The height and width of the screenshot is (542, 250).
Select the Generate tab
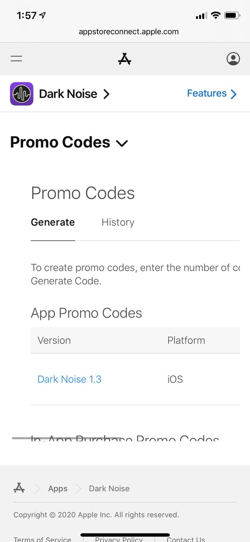pyautogui.click(x=53, y=222)
